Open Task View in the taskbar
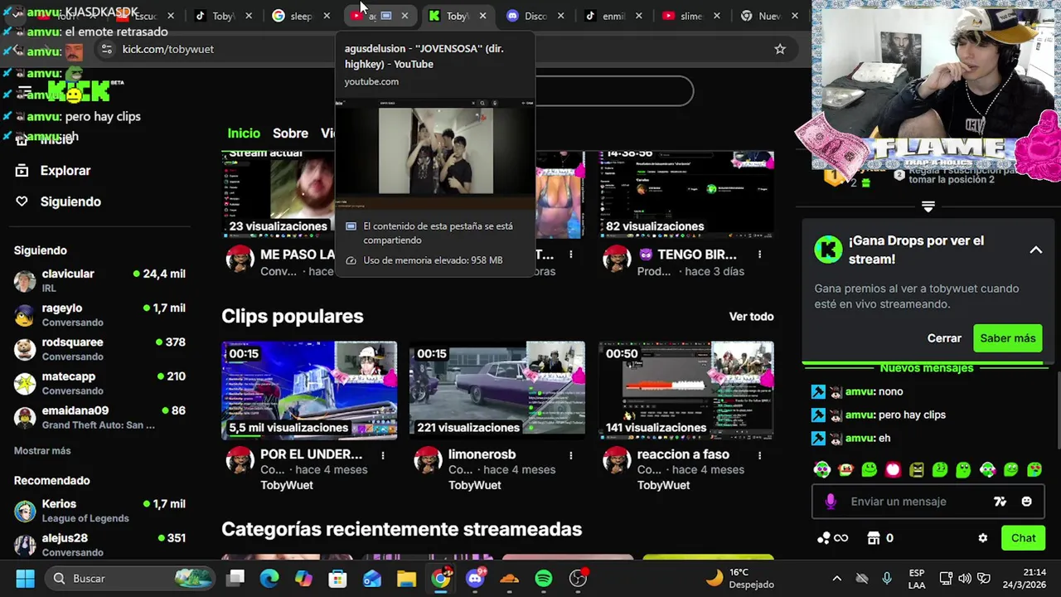Image resolution: width=1061 pixels, height=597 pixels. tap(236, 578)
